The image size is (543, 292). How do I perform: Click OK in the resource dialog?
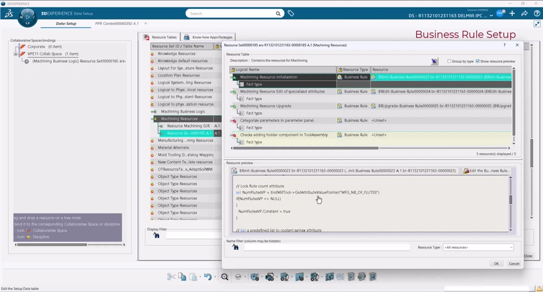point(496,264)
